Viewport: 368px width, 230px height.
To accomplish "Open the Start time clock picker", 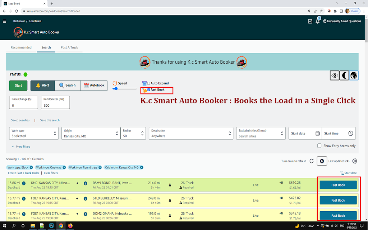I will click(351, 133).
